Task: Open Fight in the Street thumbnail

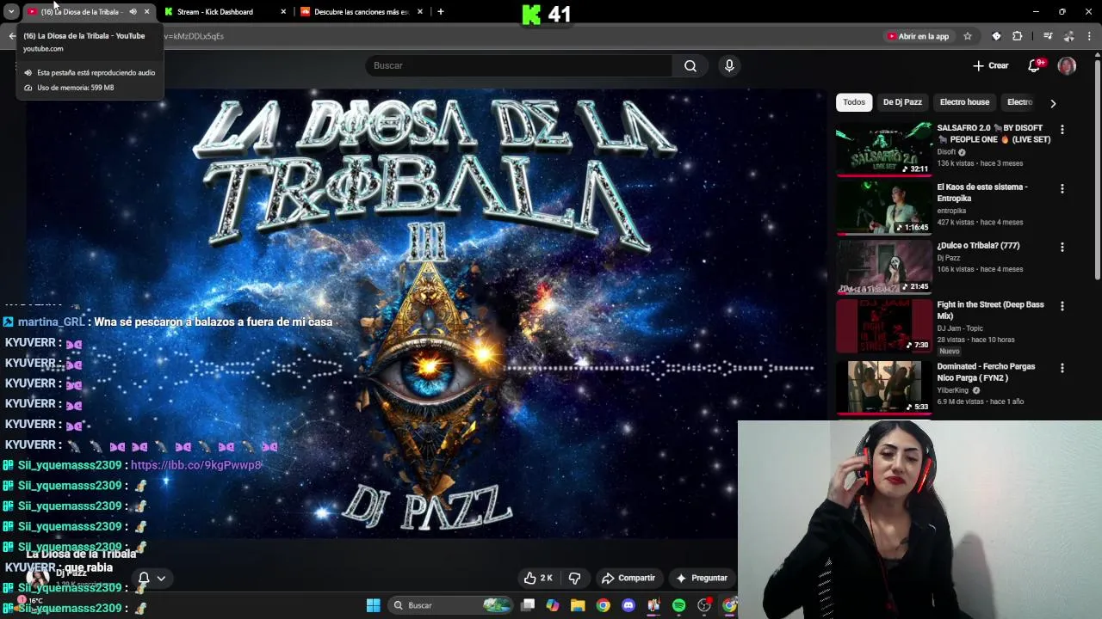Action: point(883,326)
